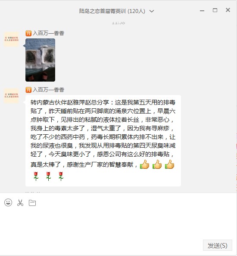Open the emoji picker smiley icon
This screenshot has width=237, height=256.
[x=8, y=202]
